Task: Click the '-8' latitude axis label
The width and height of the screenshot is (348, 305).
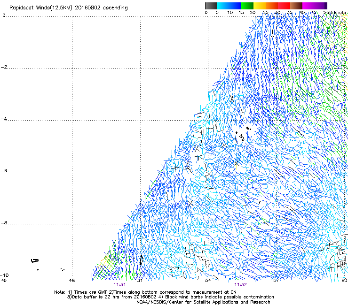Action: coord(4,223)
